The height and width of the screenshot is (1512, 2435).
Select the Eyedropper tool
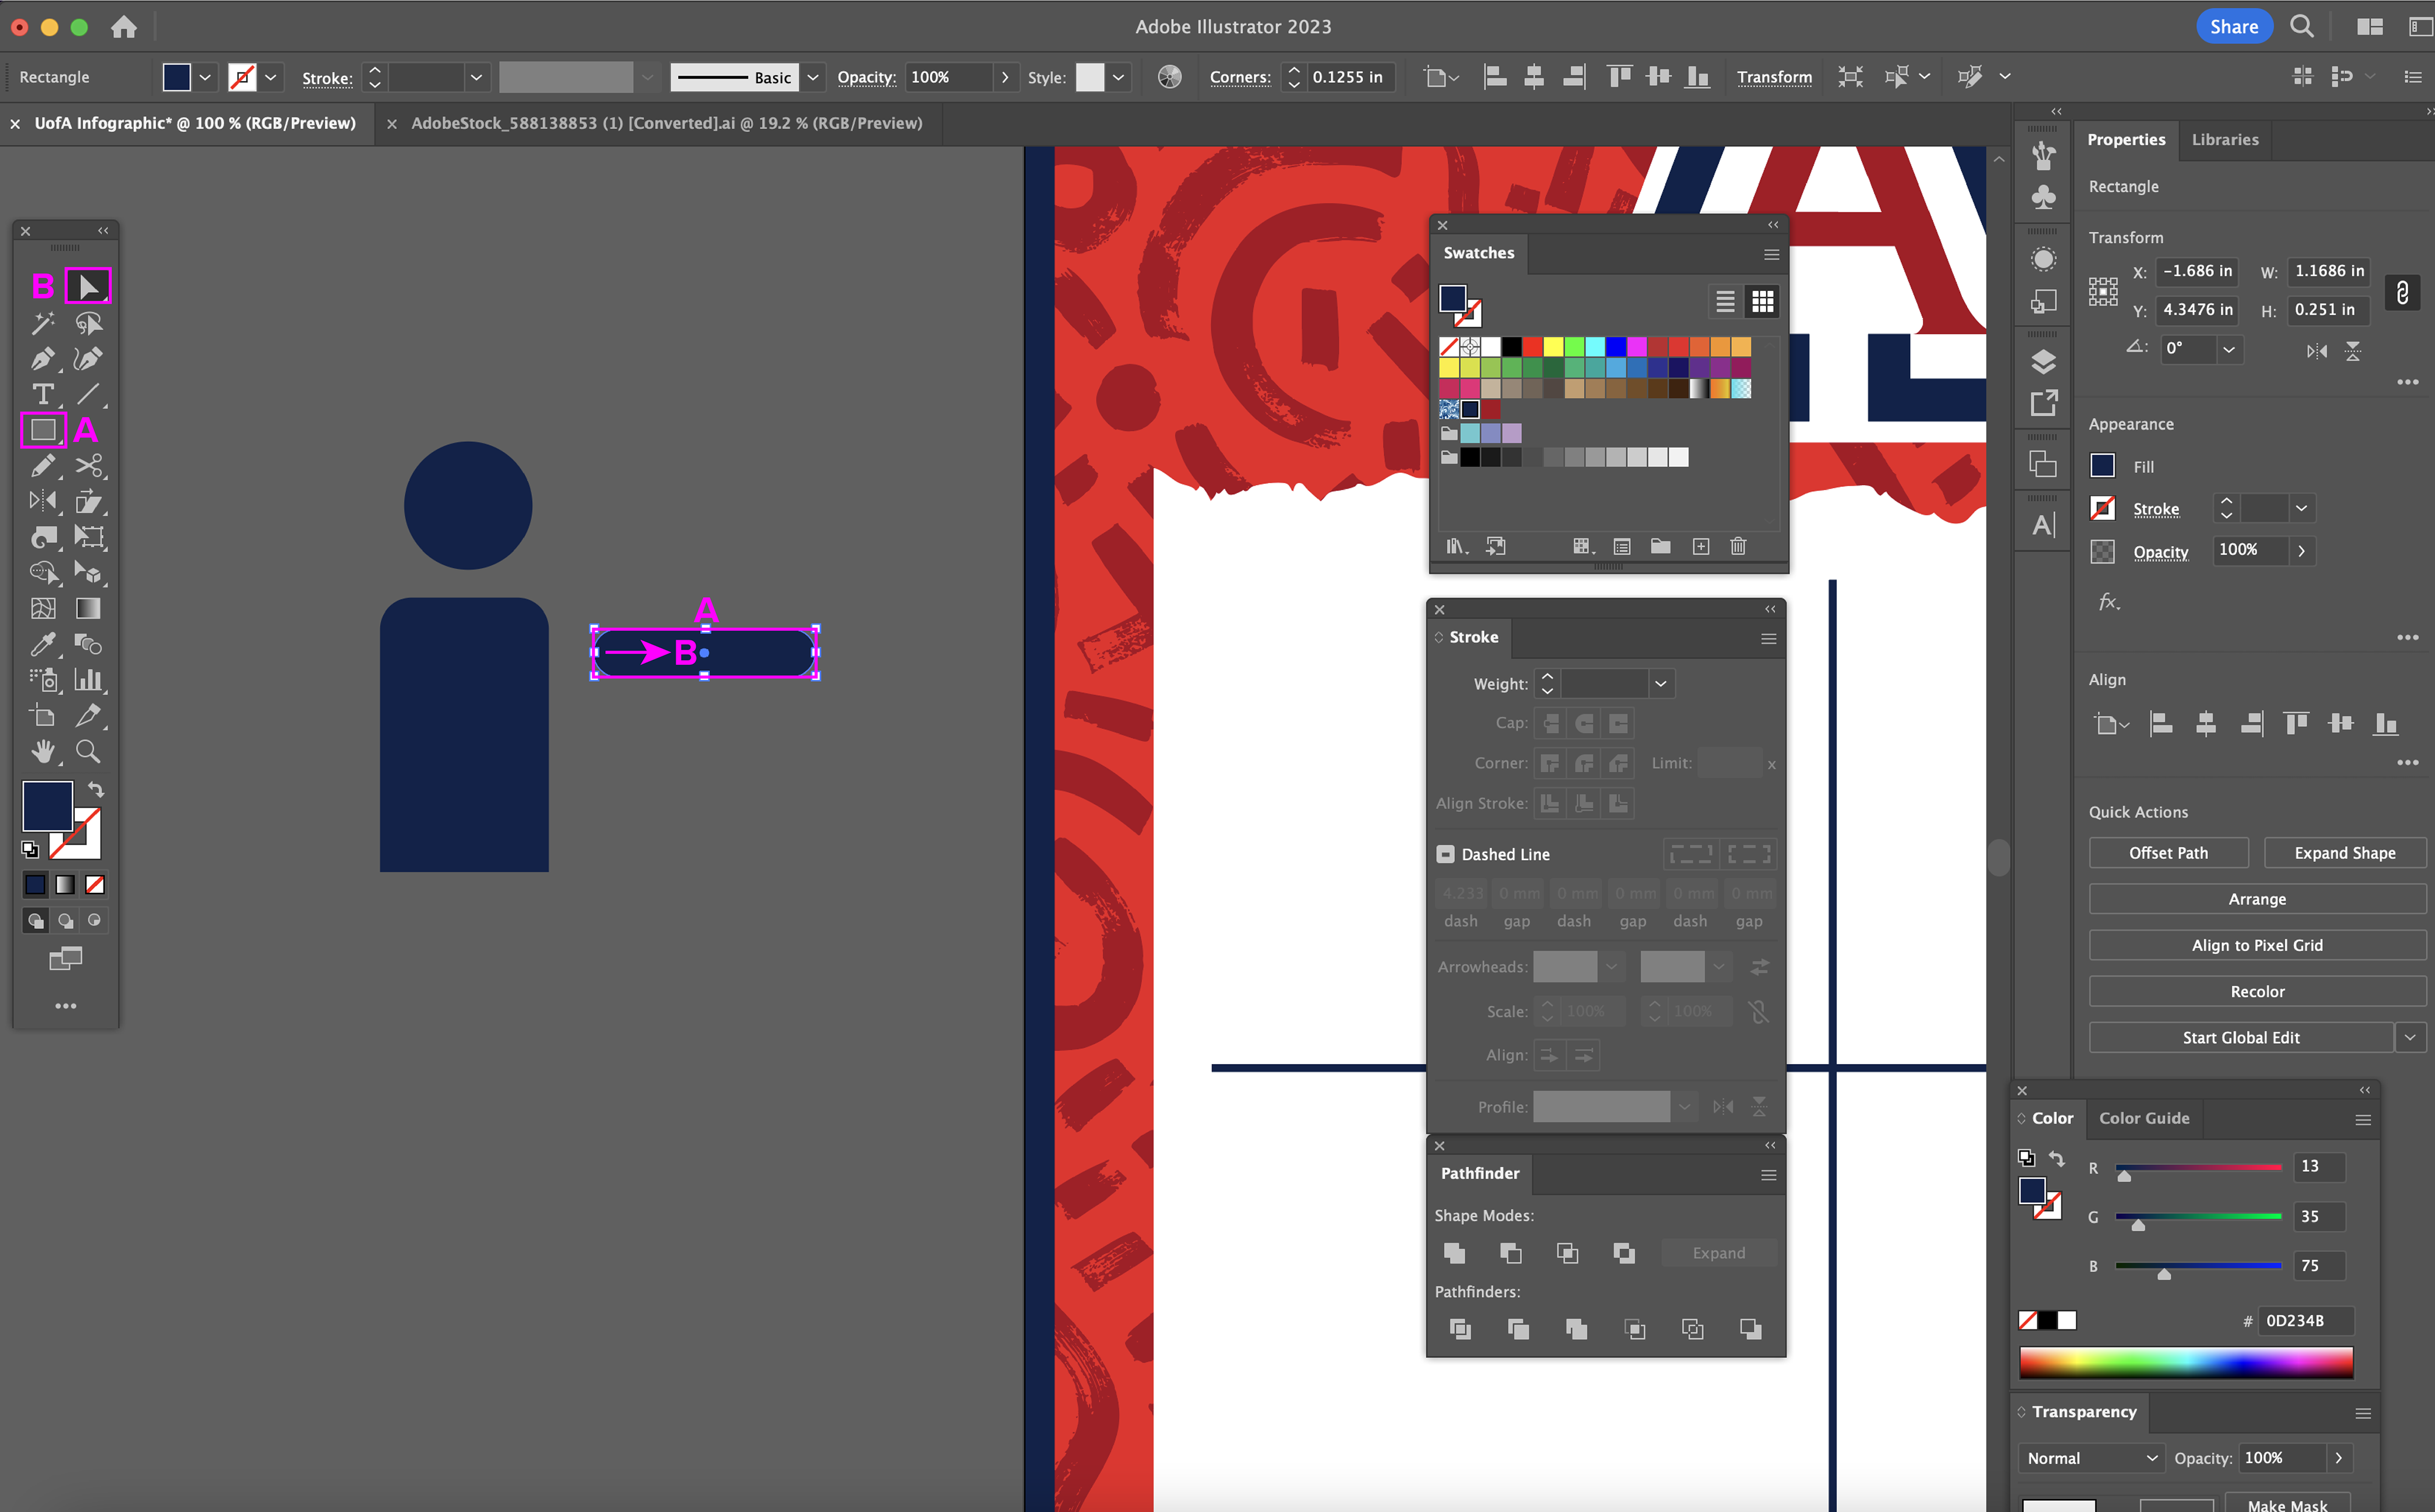pos(42,644)
